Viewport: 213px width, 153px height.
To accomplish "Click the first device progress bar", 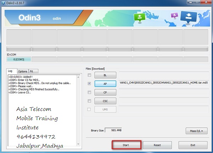I will tap(19, 49).
